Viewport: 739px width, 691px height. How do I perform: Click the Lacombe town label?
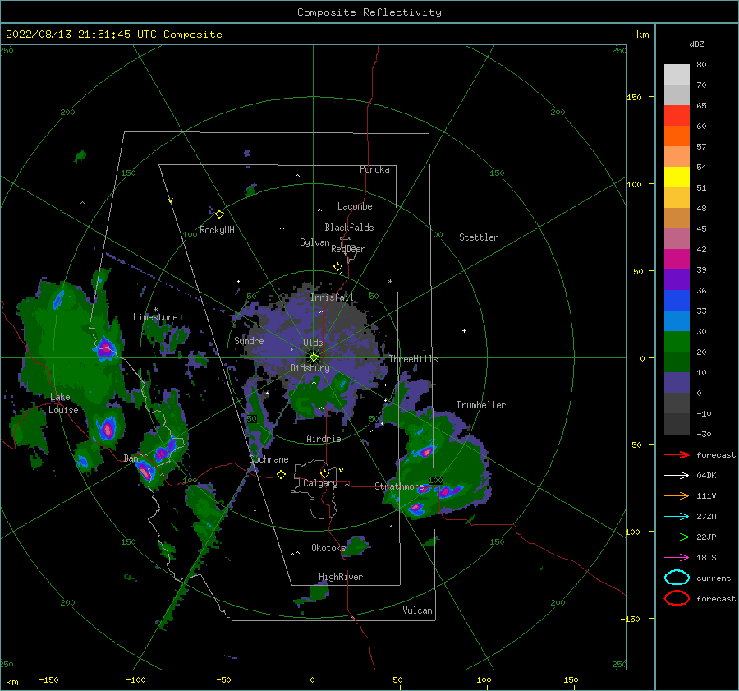click(x=355, y=206)
